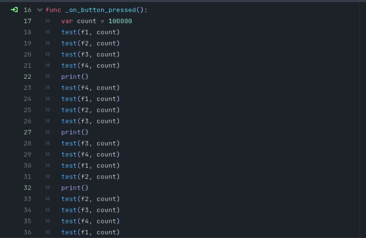Click test(f2, count) on line 19
The width and height of the screenshot is (366, 238).
90,43
